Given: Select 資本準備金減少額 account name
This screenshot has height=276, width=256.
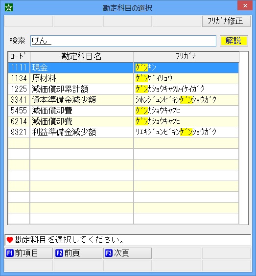Looking at the screenshot, I should [82, 100].
